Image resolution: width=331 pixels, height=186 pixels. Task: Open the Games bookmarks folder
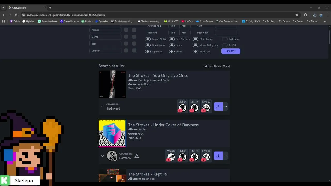[298, 21]
